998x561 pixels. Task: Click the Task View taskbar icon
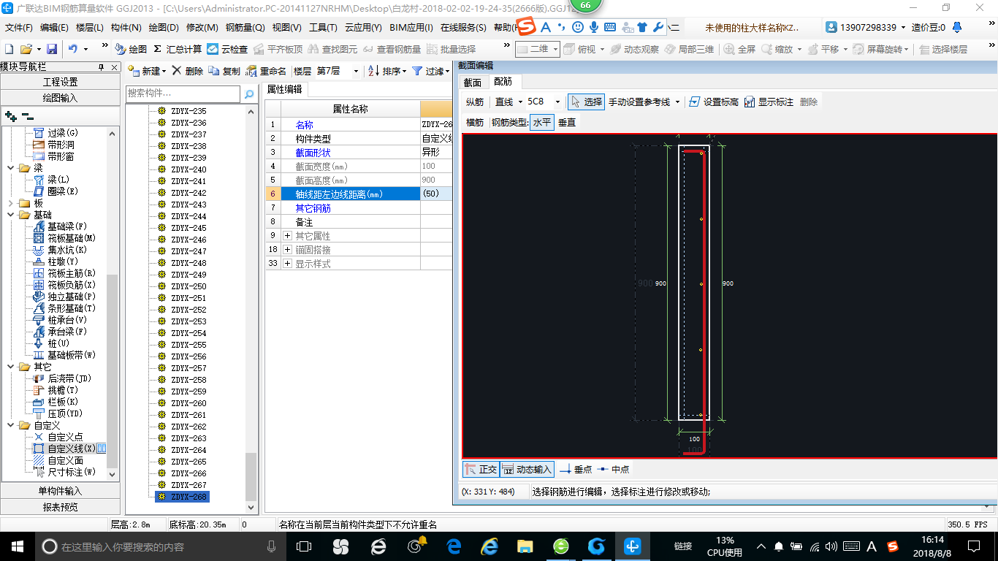point(304,546)
